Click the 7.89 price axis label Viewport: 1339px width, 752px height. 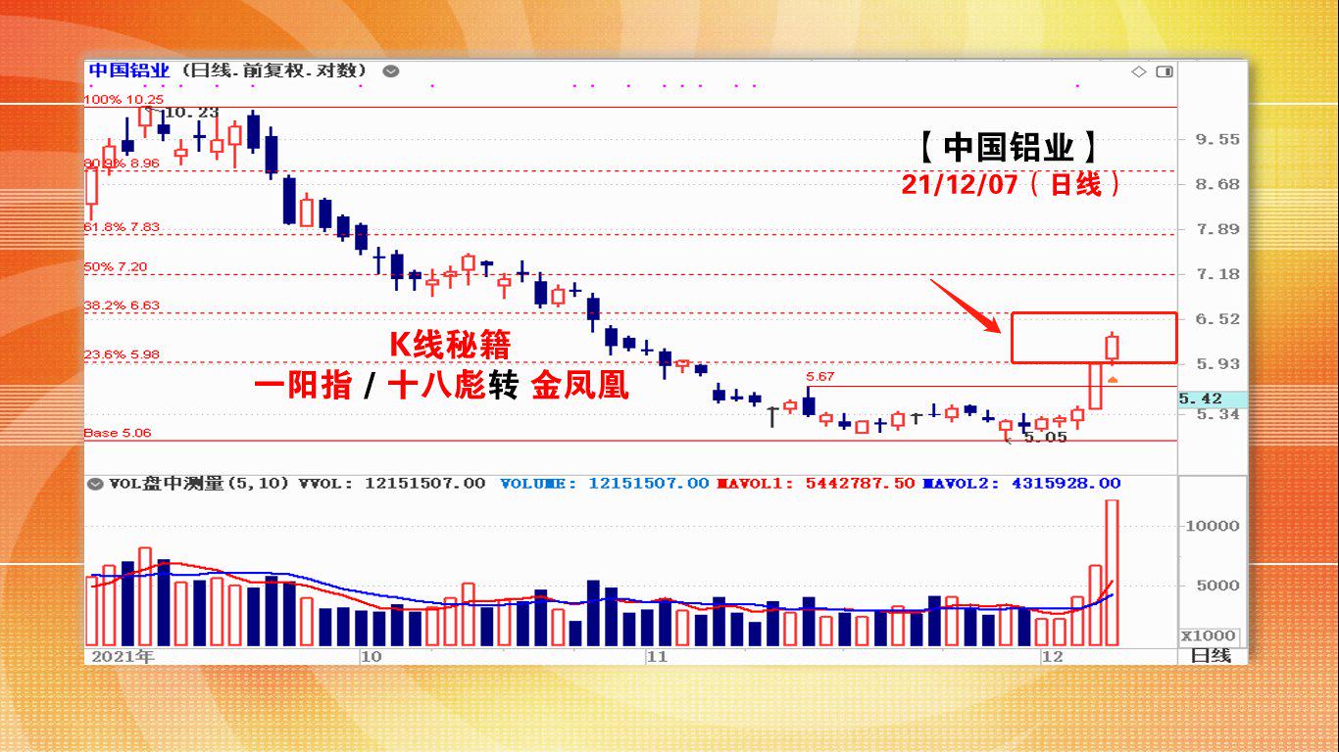click(1217, 230)
